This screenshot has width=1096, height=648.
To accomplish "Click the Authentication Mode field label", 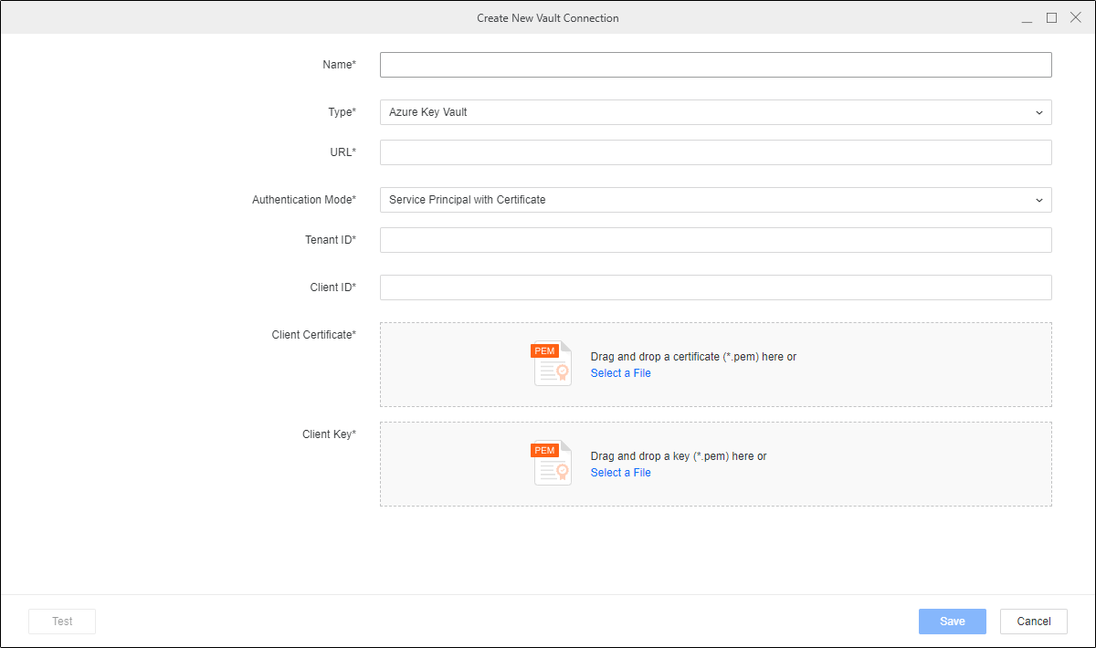I will click(x=303, y=200).
